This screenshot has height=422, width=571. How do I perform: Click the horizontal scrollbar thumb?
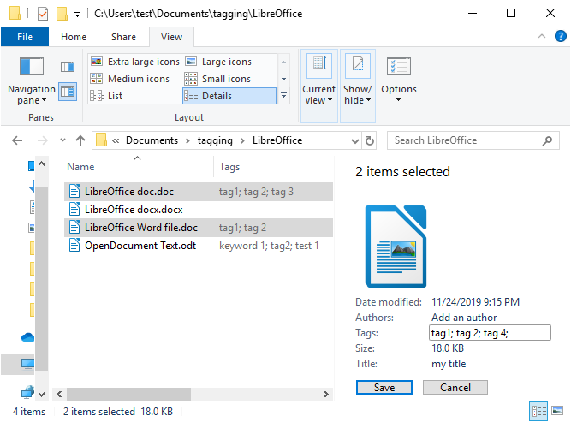click(x=128, y=394)
